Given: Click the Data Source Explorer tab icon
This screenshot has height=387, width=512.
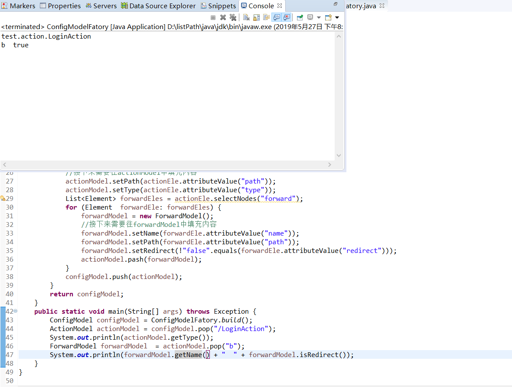Looking at the screenshot, I should 124,6.
